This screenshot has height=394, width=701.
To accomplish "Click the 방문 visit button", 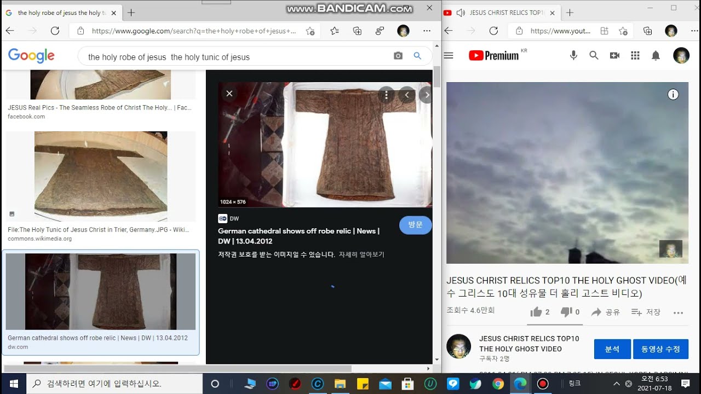I will click(416, 225).
